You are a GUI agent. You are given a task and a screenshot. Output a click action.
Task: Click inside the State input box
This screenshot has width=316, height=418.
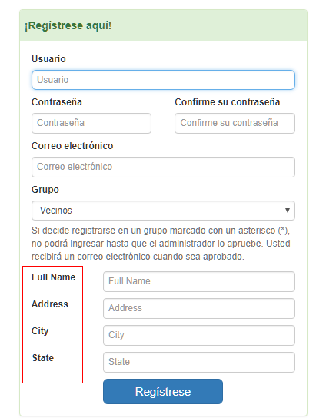pyautogui.click(x=199, y=362)
